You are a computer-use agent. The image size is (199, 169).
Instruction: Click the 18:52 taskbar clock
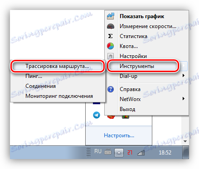(x=165, y=153)
